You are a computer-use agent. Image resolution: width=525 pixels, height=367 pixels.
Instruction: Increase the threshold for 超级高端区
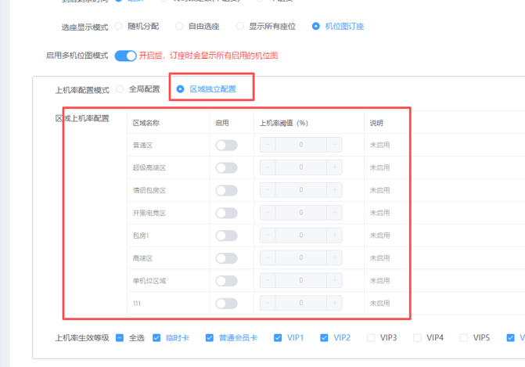335,167
